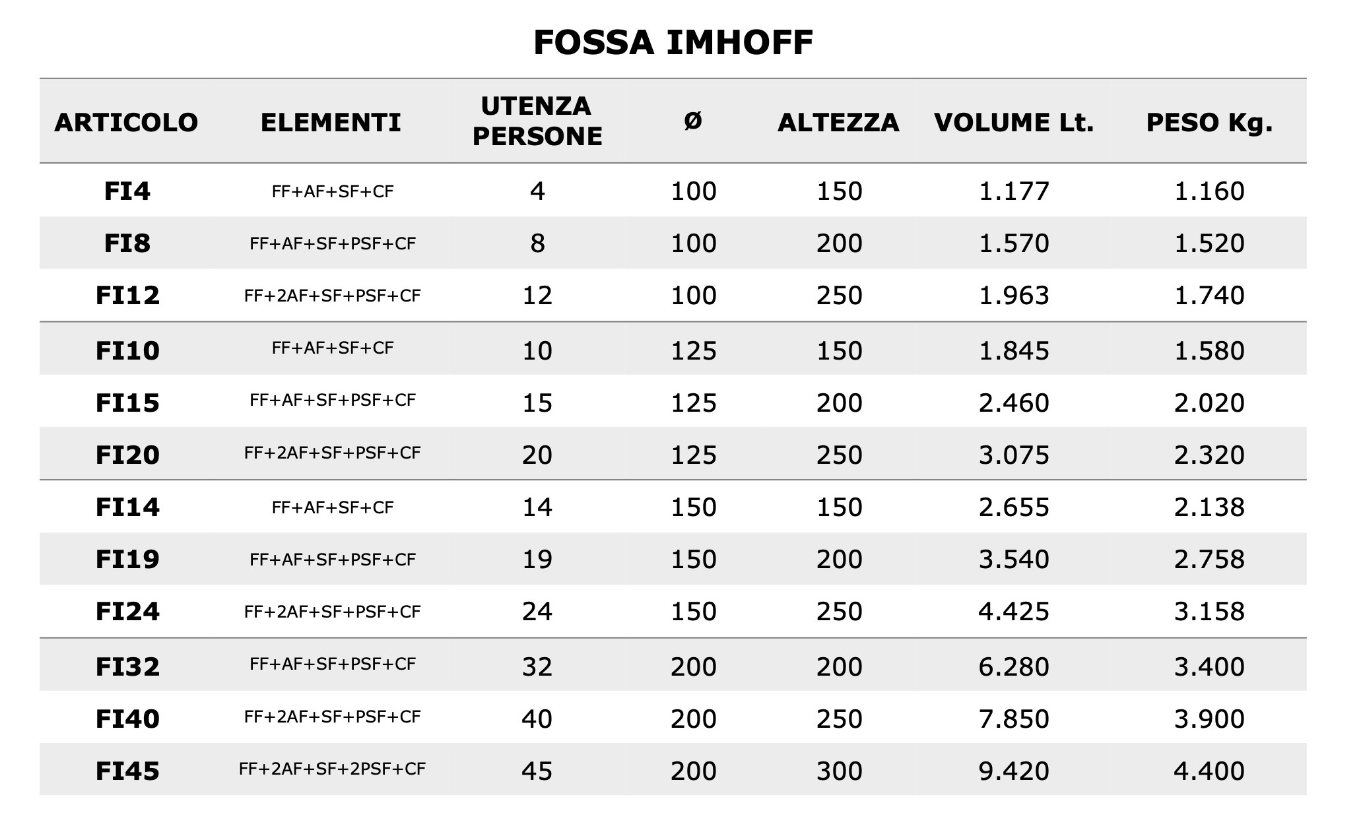Click the ALTEZZA column header
Screen dimensions: 1361x836
(838, 123)
